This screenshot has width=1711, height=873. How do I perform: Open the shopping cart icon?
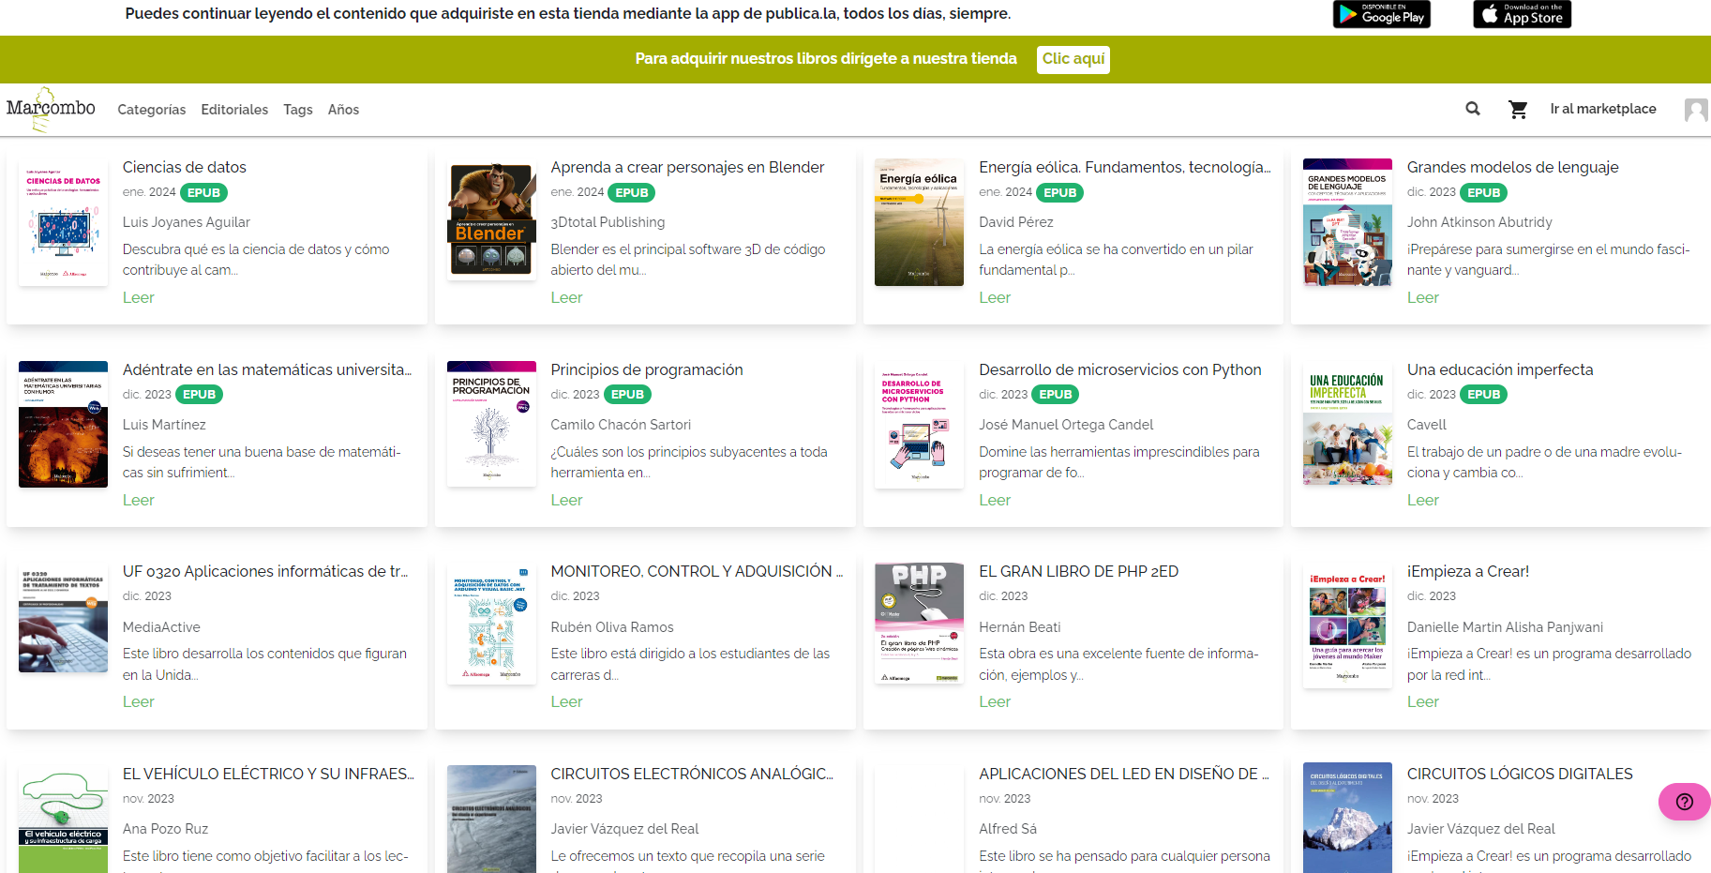coord(1518,110)
